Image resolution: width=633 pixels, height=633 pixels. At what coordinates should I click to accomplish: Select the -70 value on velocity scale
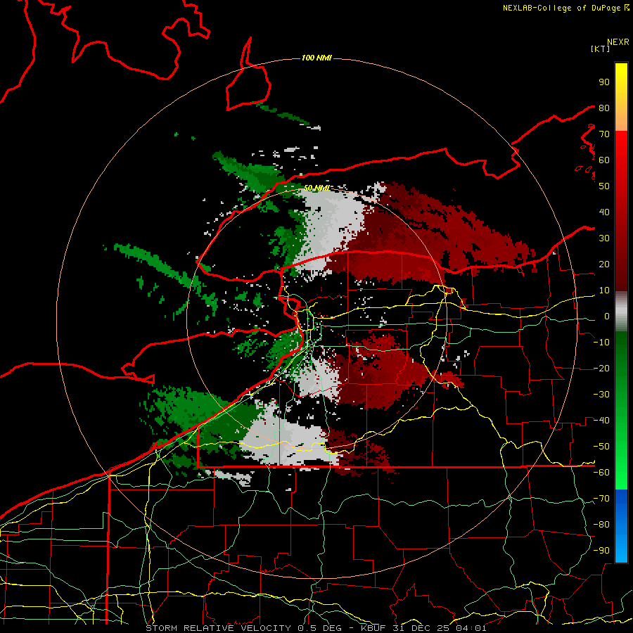coord(601,499)
